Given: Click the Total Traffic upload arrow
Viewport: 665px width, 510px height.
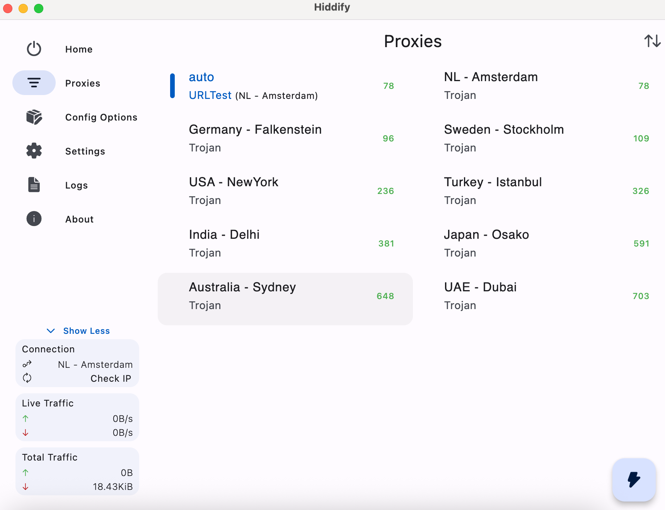Looking at the screenshot, I should click(26, 473).
